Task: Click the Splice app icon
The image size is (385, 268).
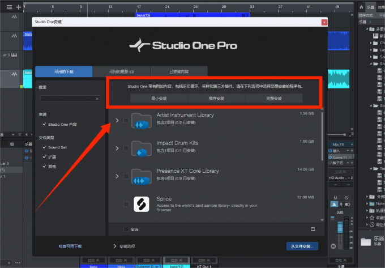Action: coord(141,204)
